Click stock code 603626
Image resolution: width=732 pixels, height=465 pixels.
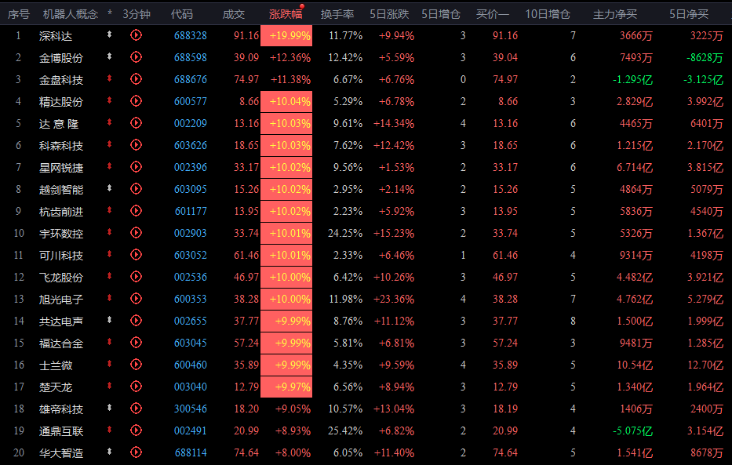[191, 145]
